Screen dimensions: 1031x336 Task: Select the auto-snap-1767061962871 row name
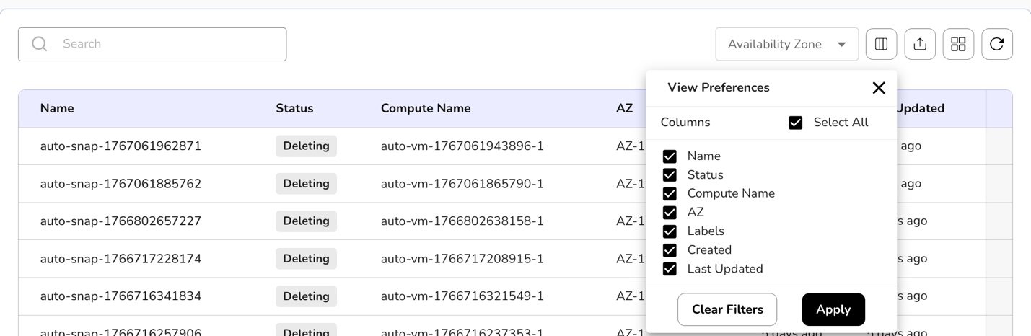coord(120,146)
